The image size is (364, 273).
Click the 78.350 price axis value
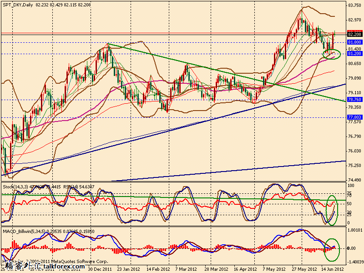(355, 107)
